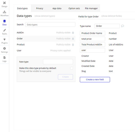Open the Plugins plug icon
The height and width of the screenshot is (132, 135).
pyautogui.click(x=5, y=39)
